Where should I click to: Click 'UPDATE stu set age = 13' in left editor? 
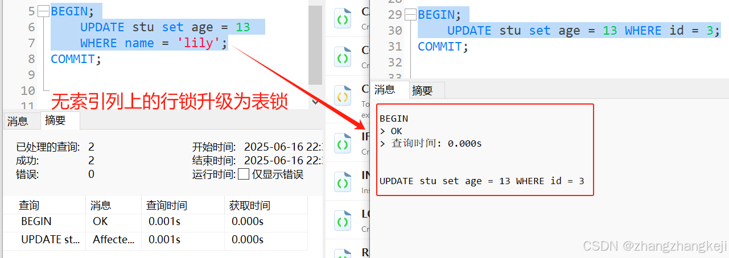tap(164, 27)
